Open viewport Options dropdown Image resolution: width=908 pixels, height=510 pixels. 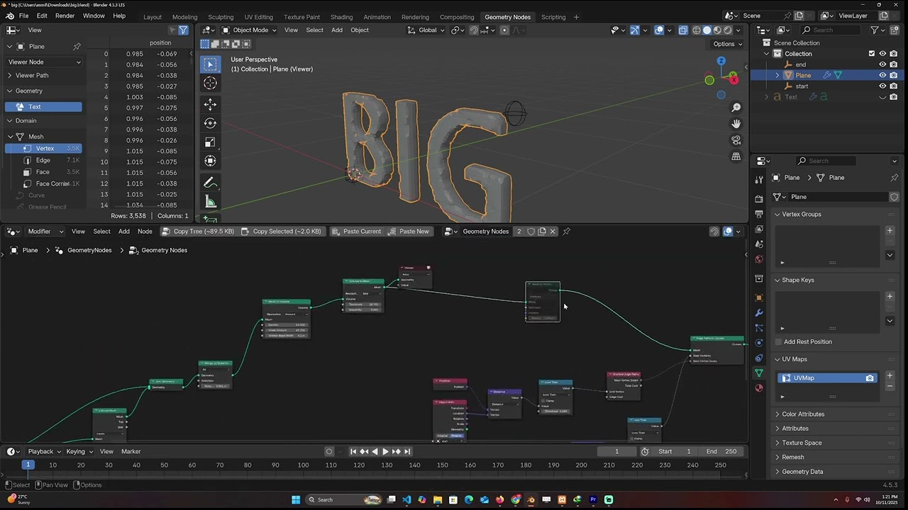click(728, 44)
